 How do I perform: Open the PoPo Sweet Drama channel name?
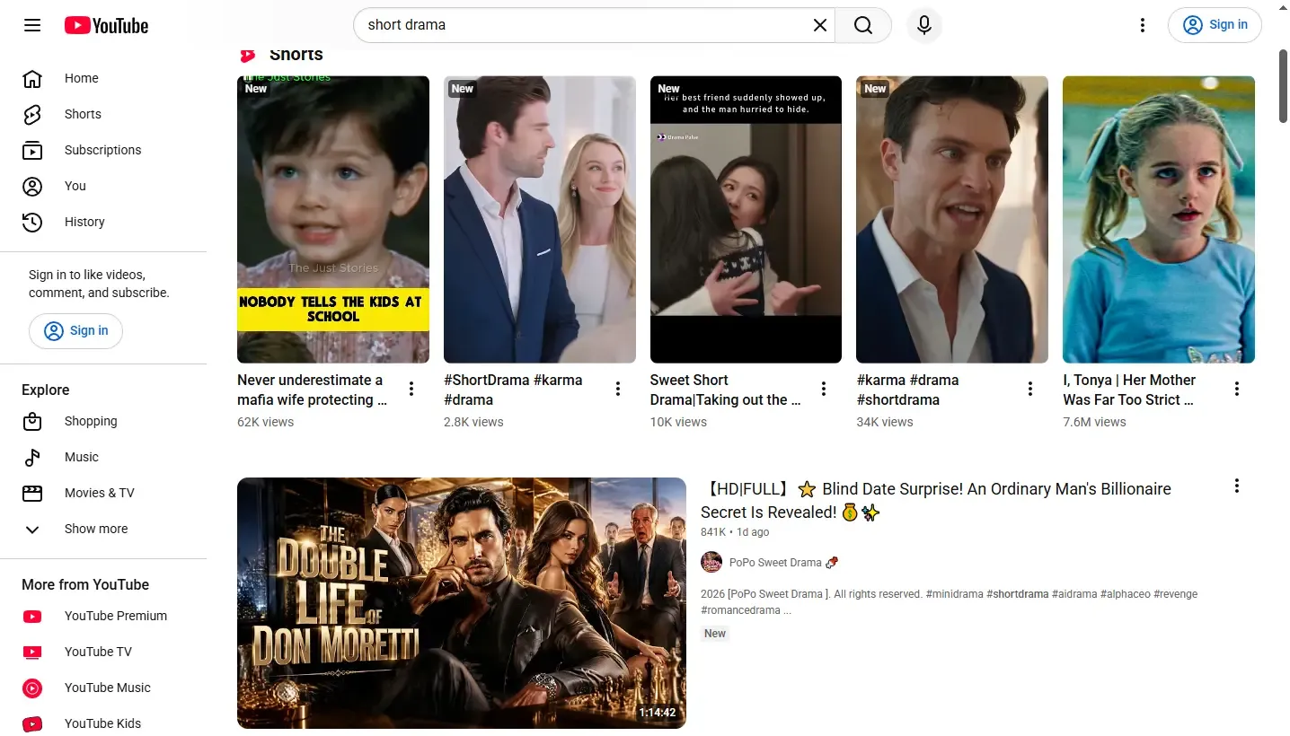775,563
